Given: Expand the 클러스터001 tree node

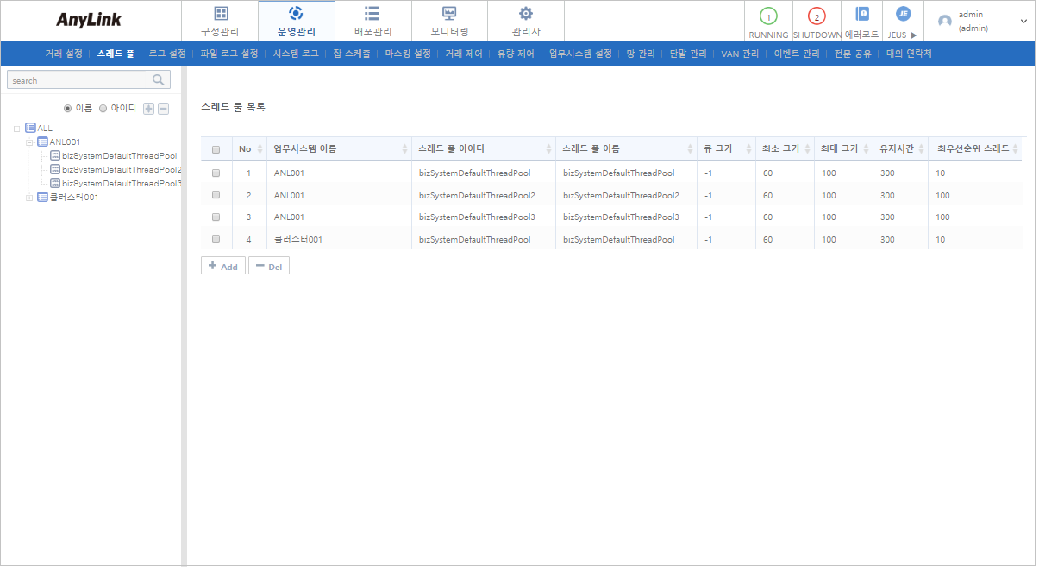Looking at the screenshot, I should click(30, 198).
